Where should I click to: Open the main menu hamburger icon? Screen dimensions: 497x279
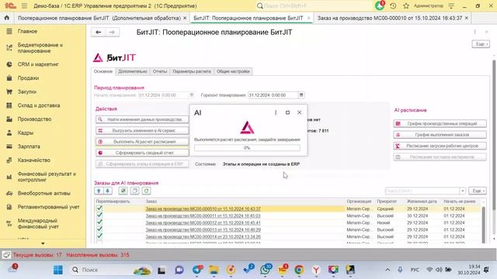pos(24,5)
